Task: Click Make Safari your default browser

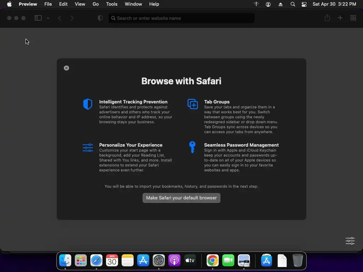Action: [181, 198]
